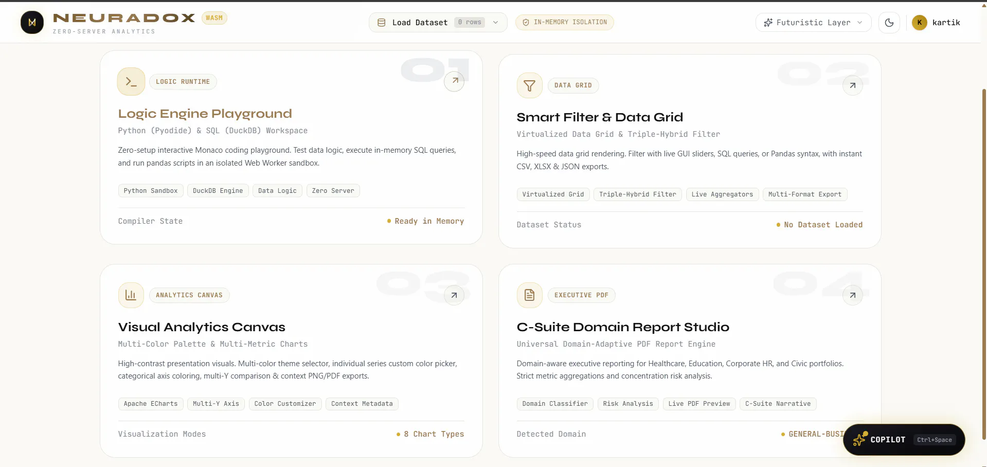
Task: Click the ANALYTICS CANVAS tag
Action: (189, 295)
